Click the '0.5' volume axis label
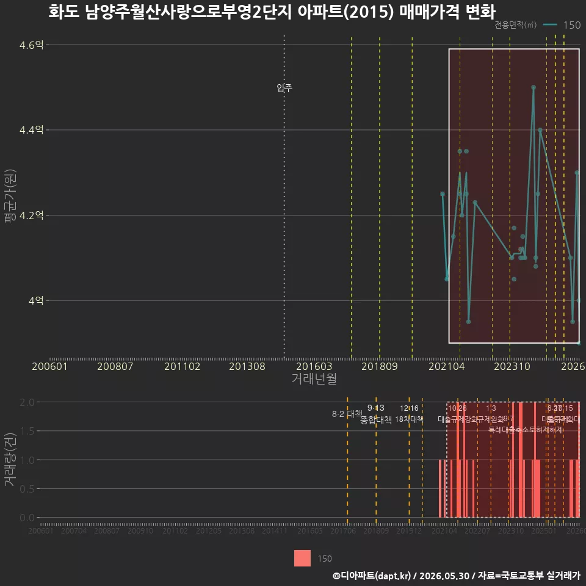 [27, 489]
